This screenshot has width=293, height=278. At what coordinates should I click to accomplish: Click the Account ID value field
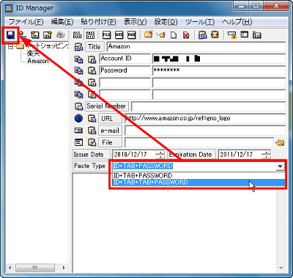click(x=219, y=59)
